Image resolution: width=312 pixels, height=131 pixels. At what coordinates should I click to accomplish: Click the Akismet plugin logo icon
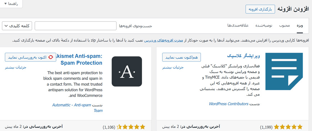click(x=127, y=71)
